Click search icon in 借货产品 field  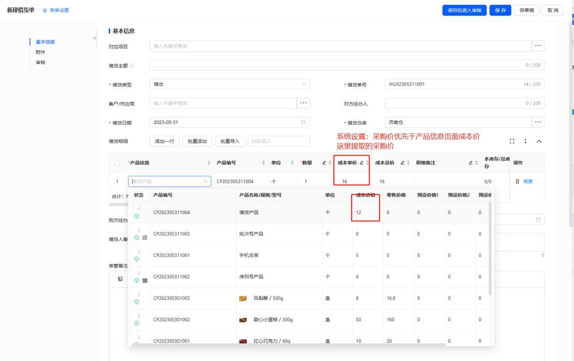(x=206, y=181)
